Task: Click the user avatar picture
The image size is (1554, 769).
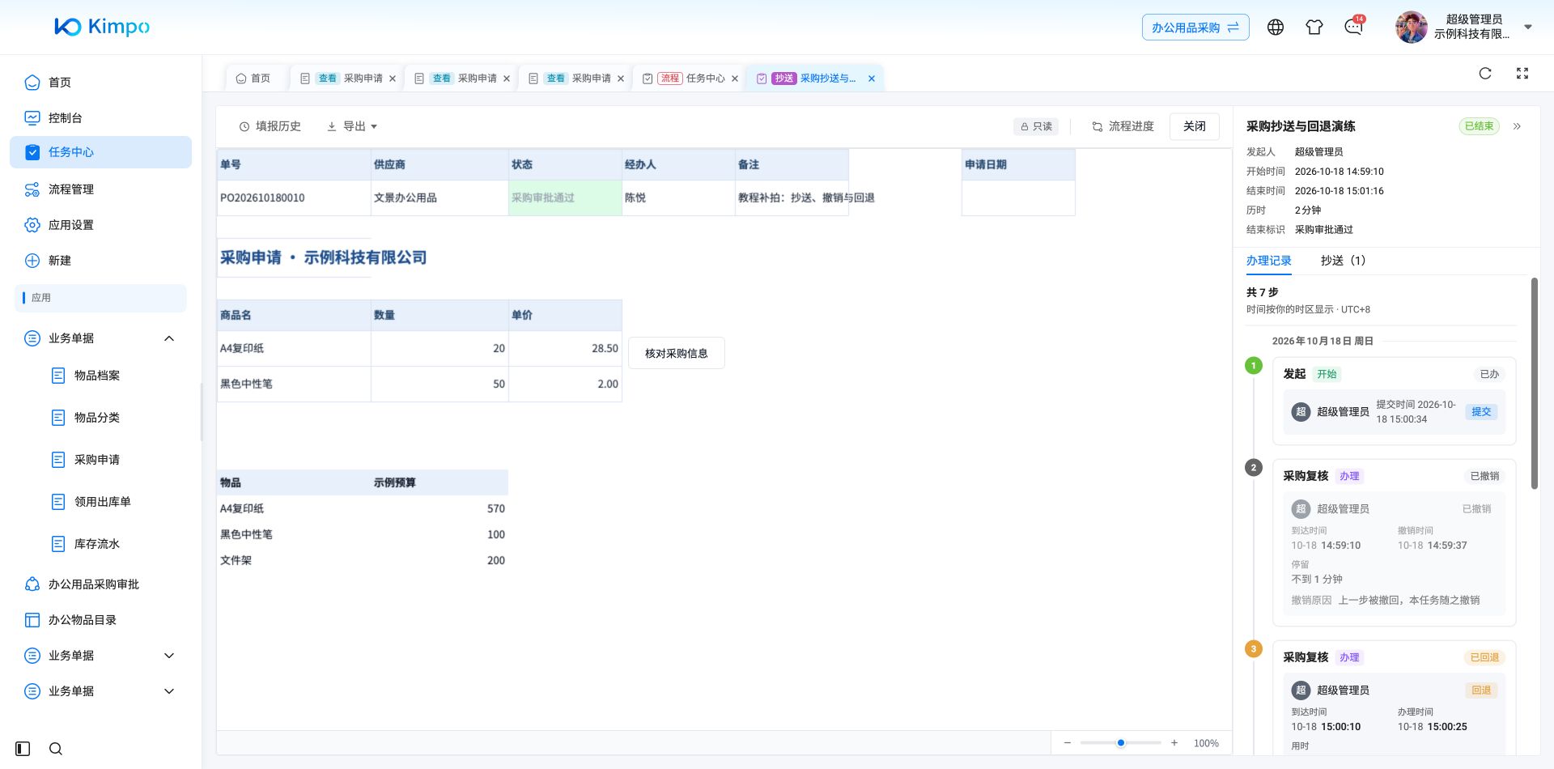Action: point(1411,28)
